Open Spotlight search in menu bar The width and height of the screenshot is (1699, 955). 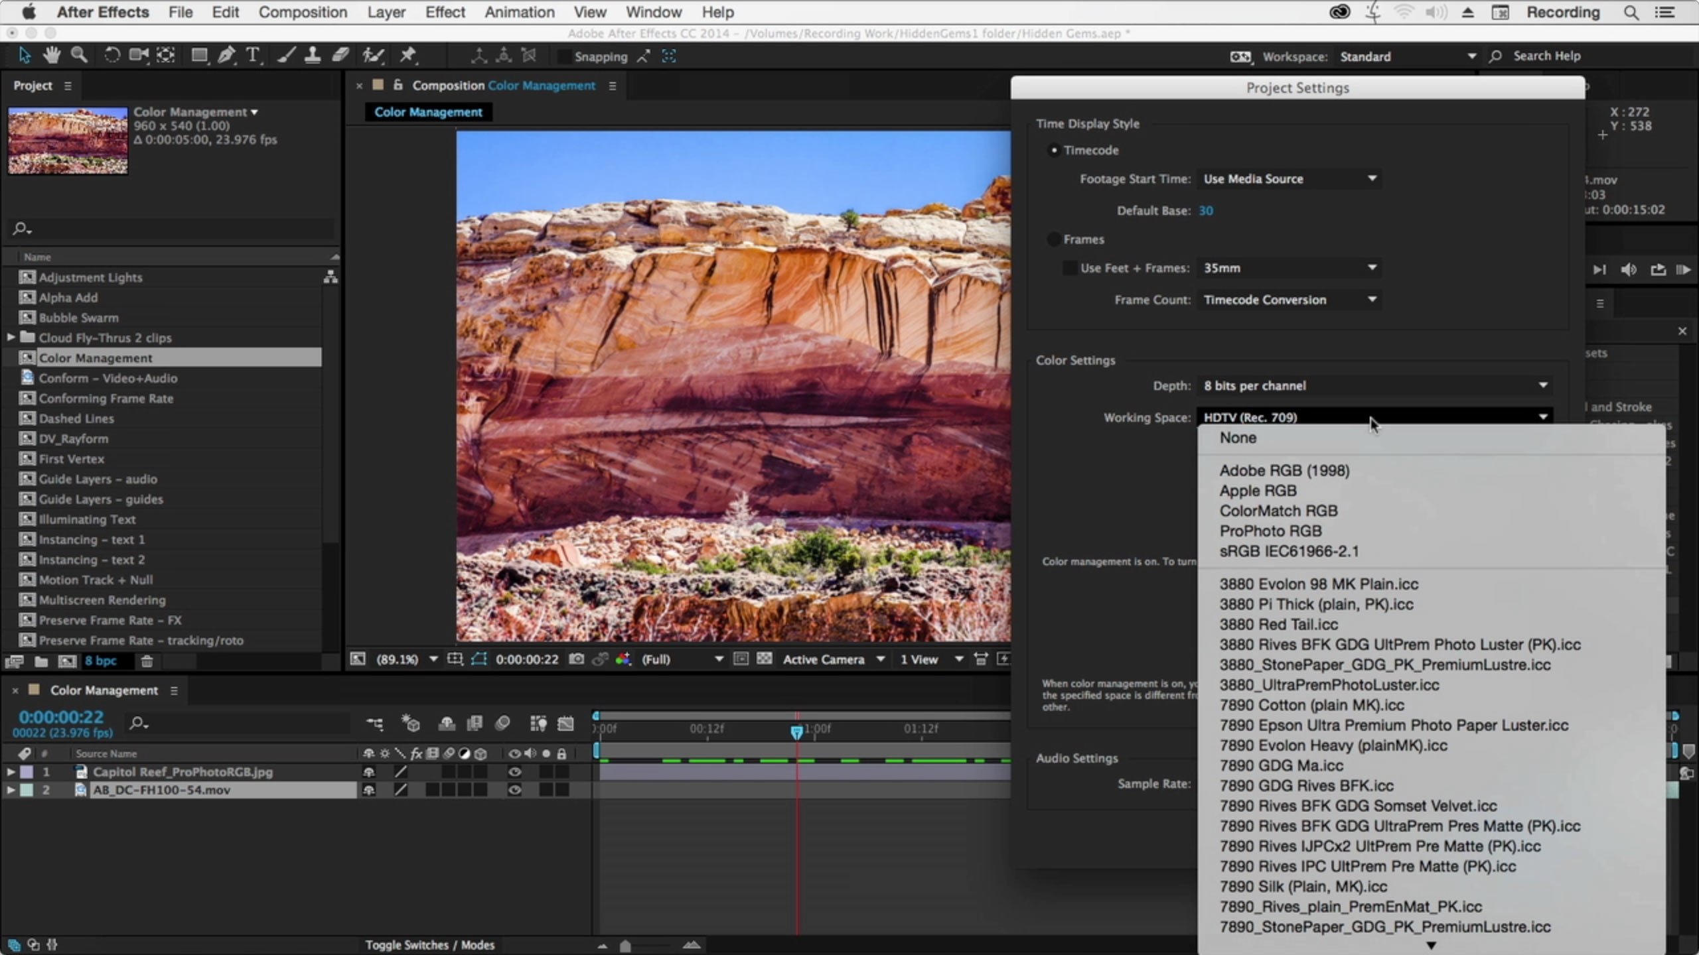(x=1631, y=13)
